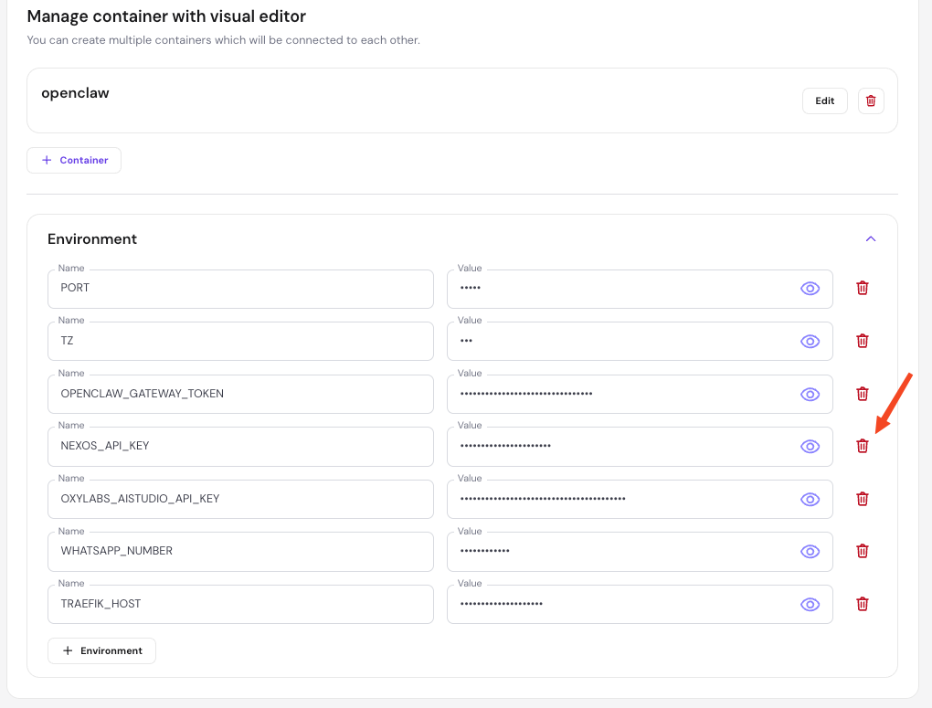
Task: Remove the OXYLABS_AISTUDIO_API_KEY variable
Action: tap(862, 499)
